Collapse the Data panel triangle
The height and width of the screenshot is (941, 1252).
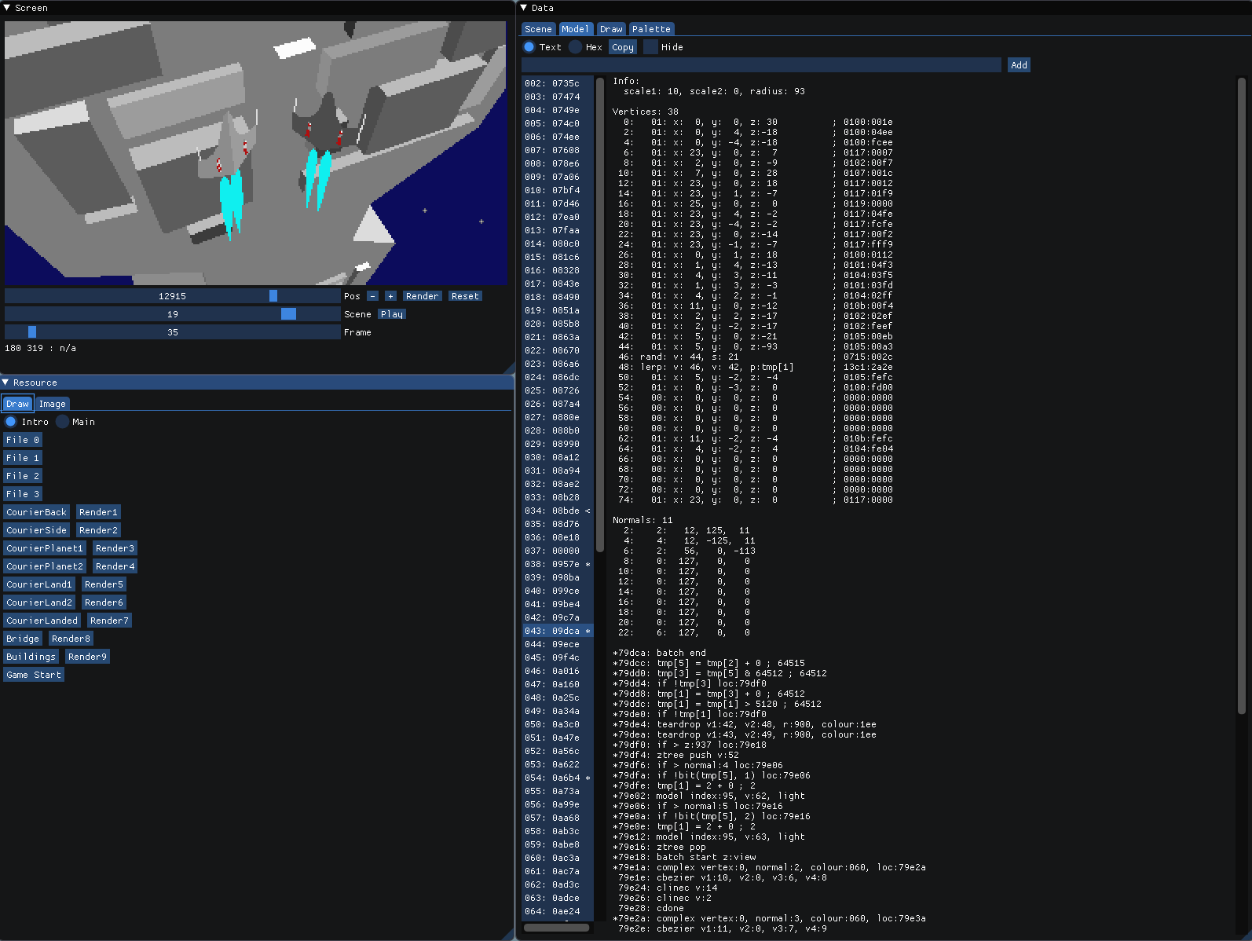click(524, 8)
